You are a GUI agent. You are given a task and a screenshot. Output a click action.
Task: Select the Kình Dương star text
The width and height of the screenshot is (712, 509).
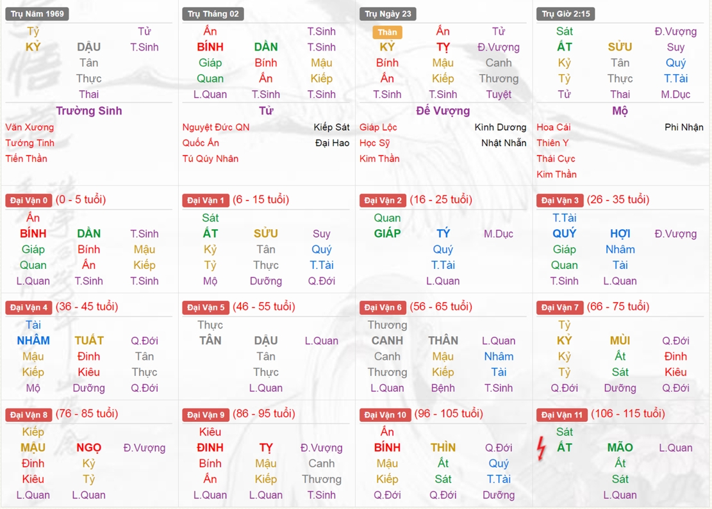point(501,127)
